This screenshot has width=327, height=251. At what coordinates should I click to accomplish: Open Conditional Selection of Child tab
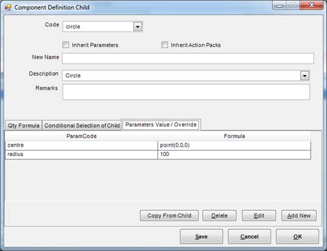tap(82, 125)
